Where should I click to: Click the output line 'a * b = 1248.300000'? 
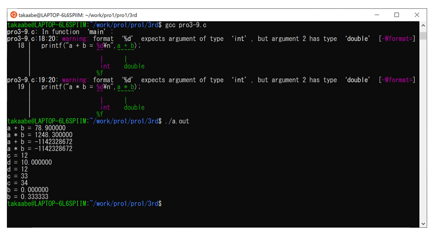click(40, 135)
